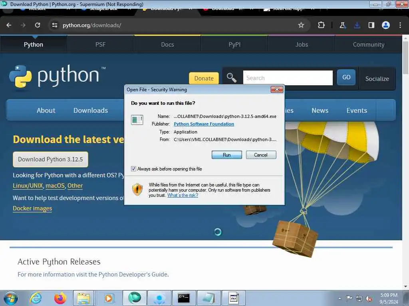This screenshot has height=306, width=409.
Task: Open the Linux/UNIX download link
Action: (x=28, y=186)
